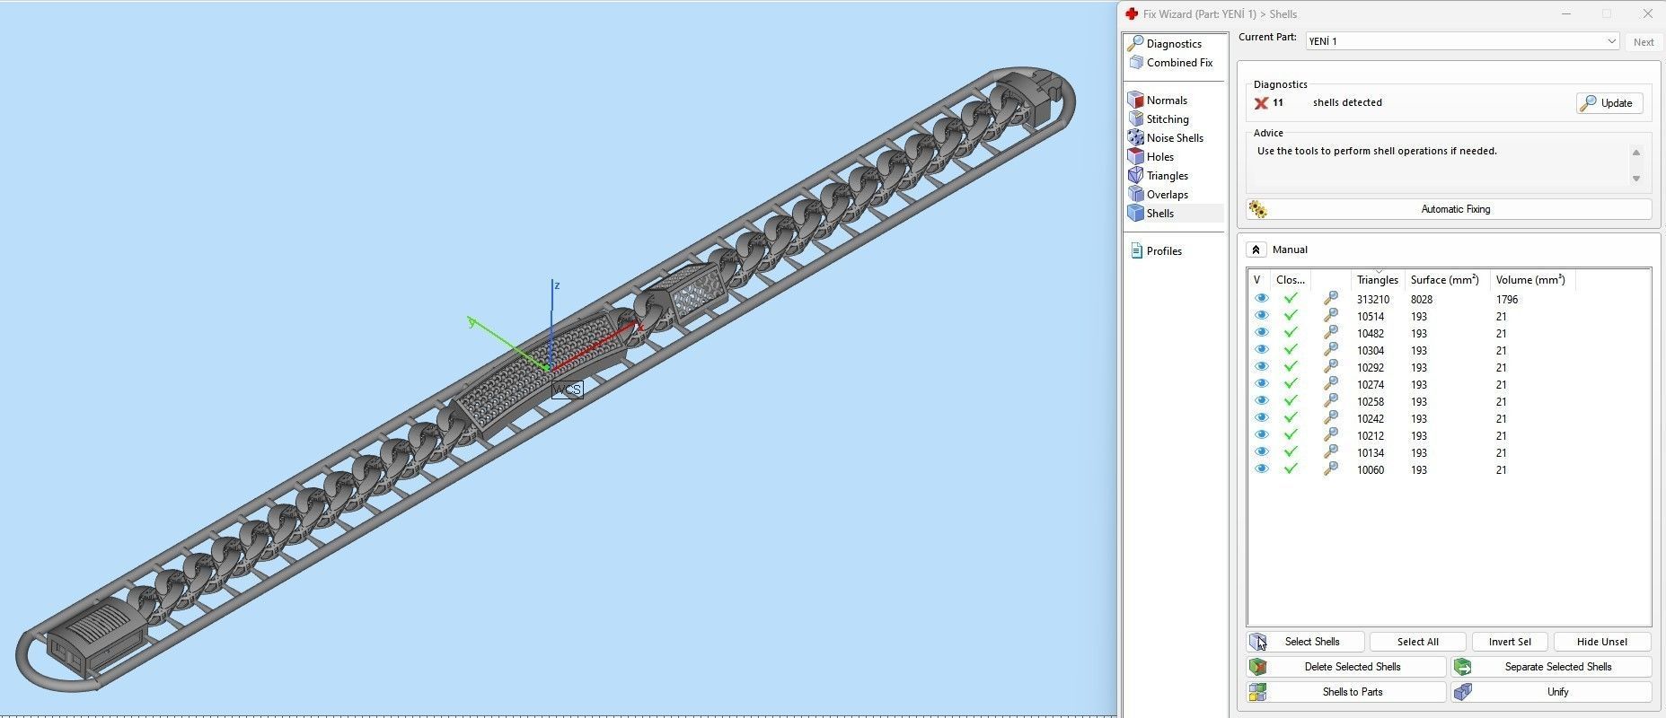Zoom to the 10292-triangle shell via magnifier
1666x718 pixels.
pos(1331,366)
